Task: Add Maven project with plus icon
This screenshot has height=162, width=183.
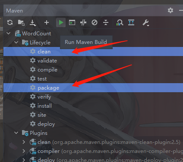Action: pos(47,22)
